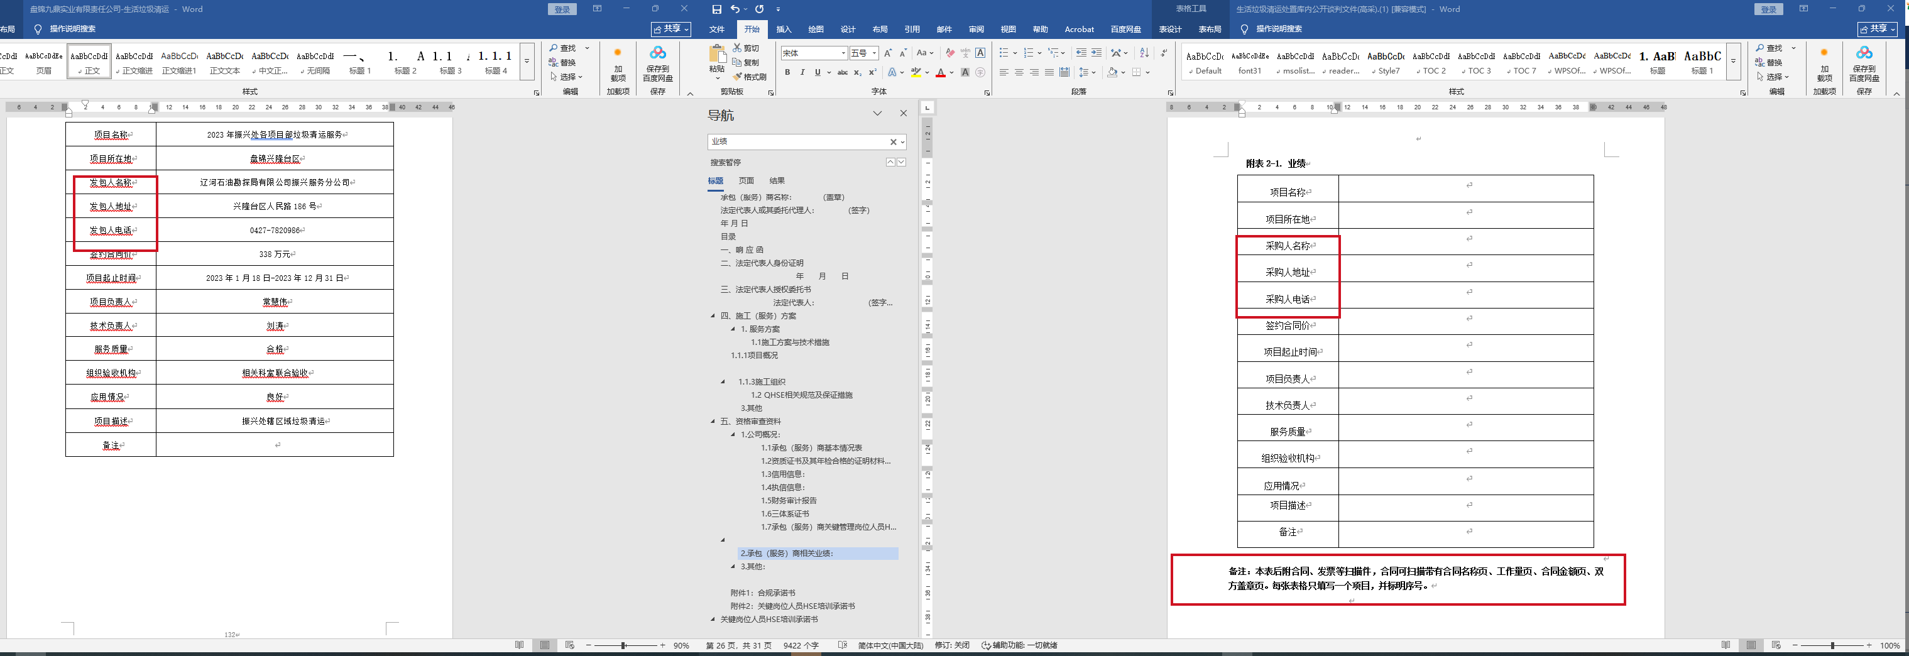
Task: Undo the last action in the right Word window
Action: [x=735, y=9]
